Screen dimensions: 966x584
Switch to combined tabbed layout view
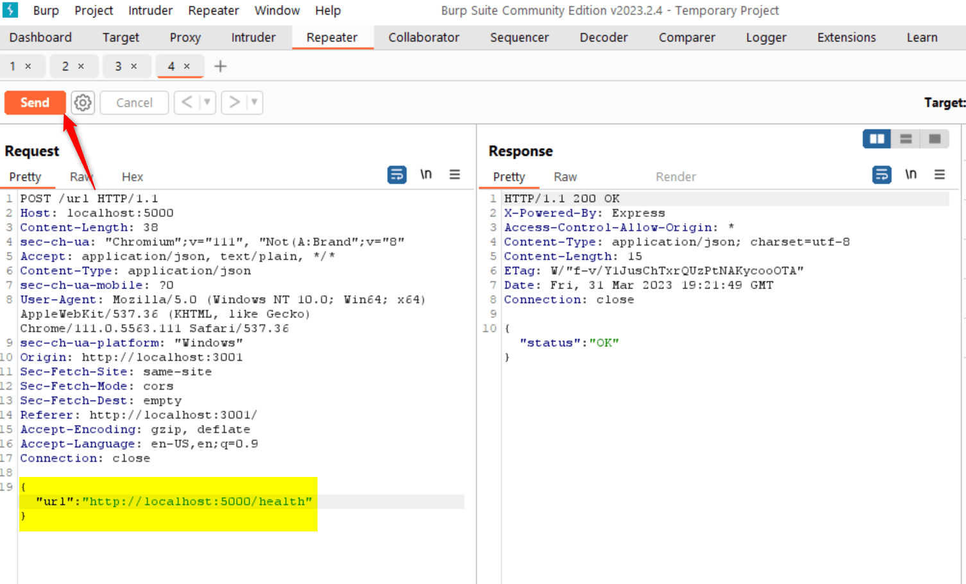click(935, 138)
